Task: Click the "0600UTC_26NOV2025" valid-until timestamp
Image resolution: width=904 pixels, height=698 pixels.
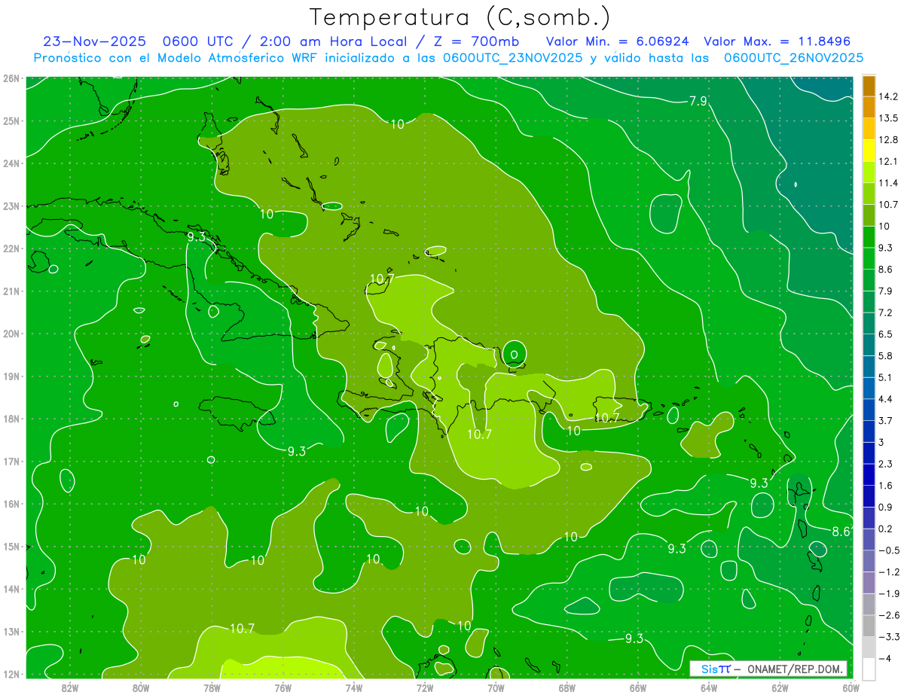Action: coord(793,58)
